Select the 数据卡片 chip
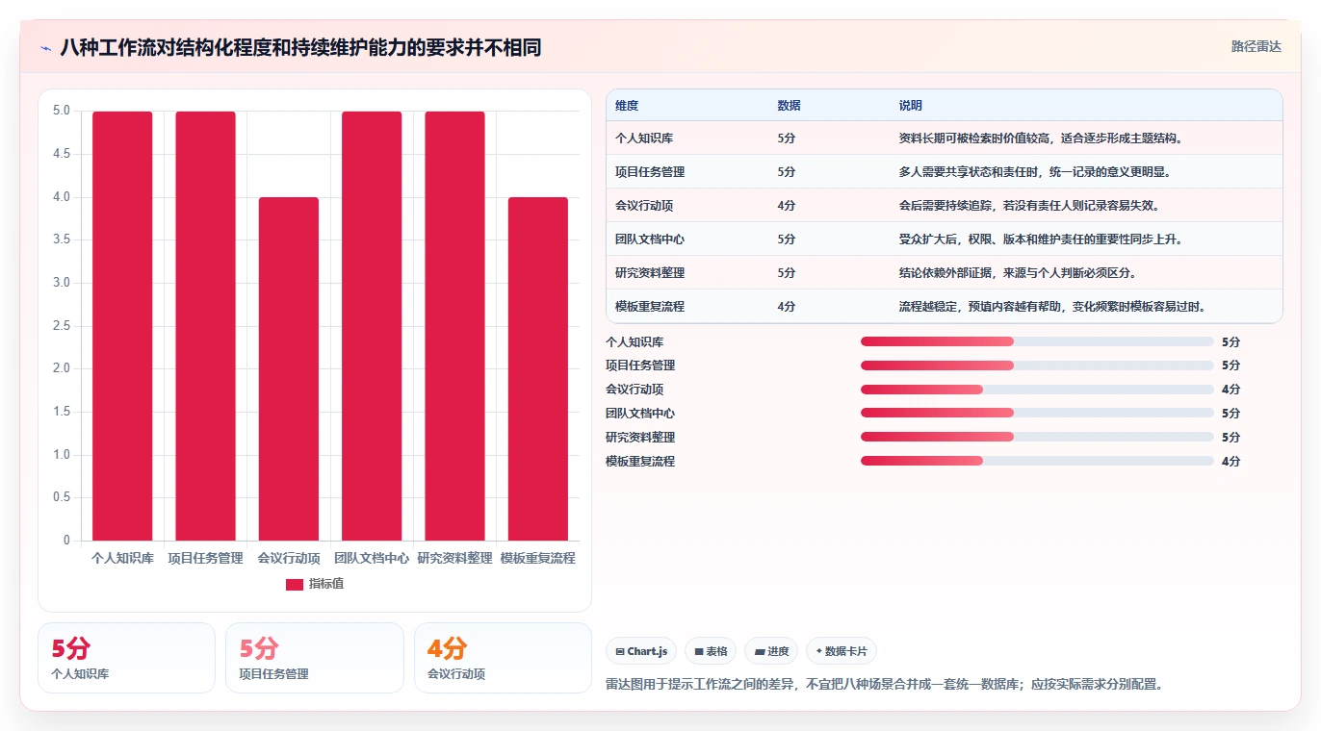 (x=842, y=651)
